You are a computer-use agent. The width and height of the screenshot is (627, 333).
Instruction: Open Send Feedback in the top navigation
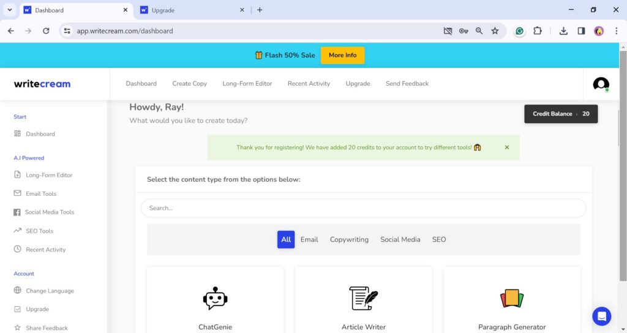(x=407, y=83)
